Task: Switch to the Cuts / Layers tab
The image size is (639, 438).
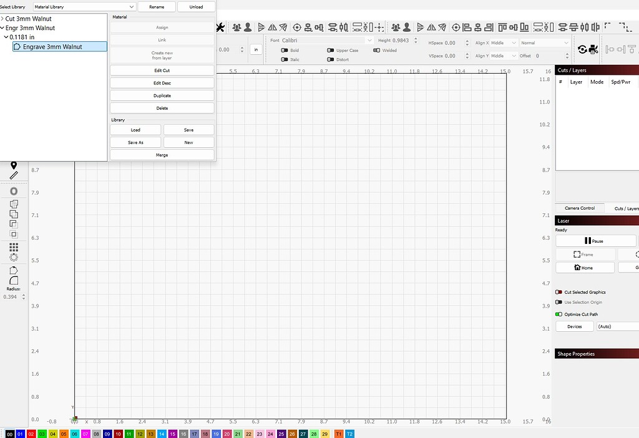Action: [x=625, y=208]
